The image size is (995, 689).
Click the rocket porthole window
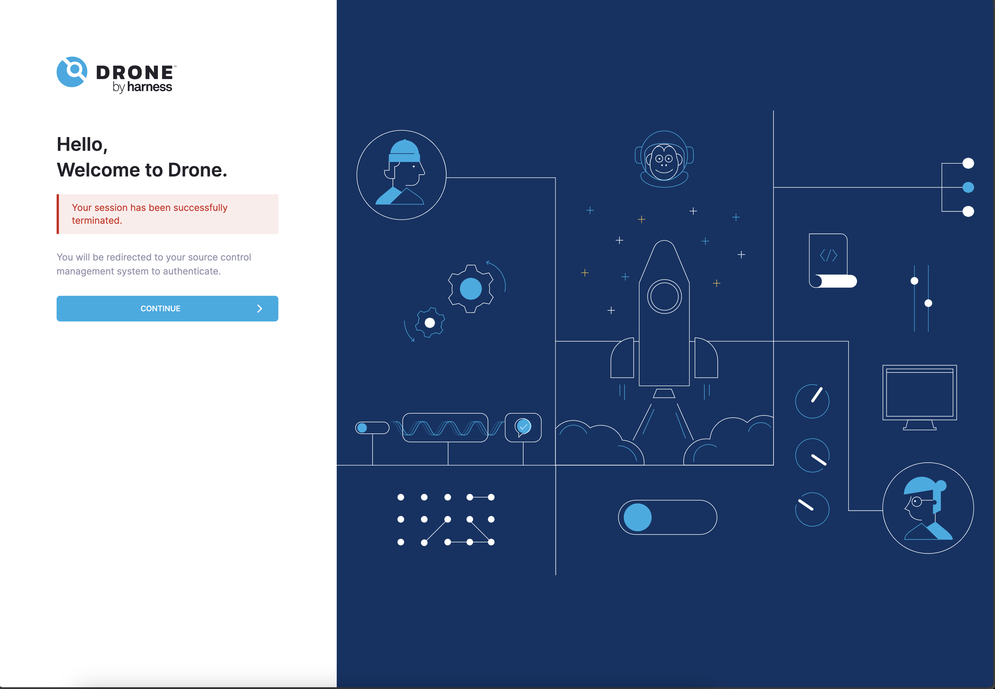tap(664, 297)
